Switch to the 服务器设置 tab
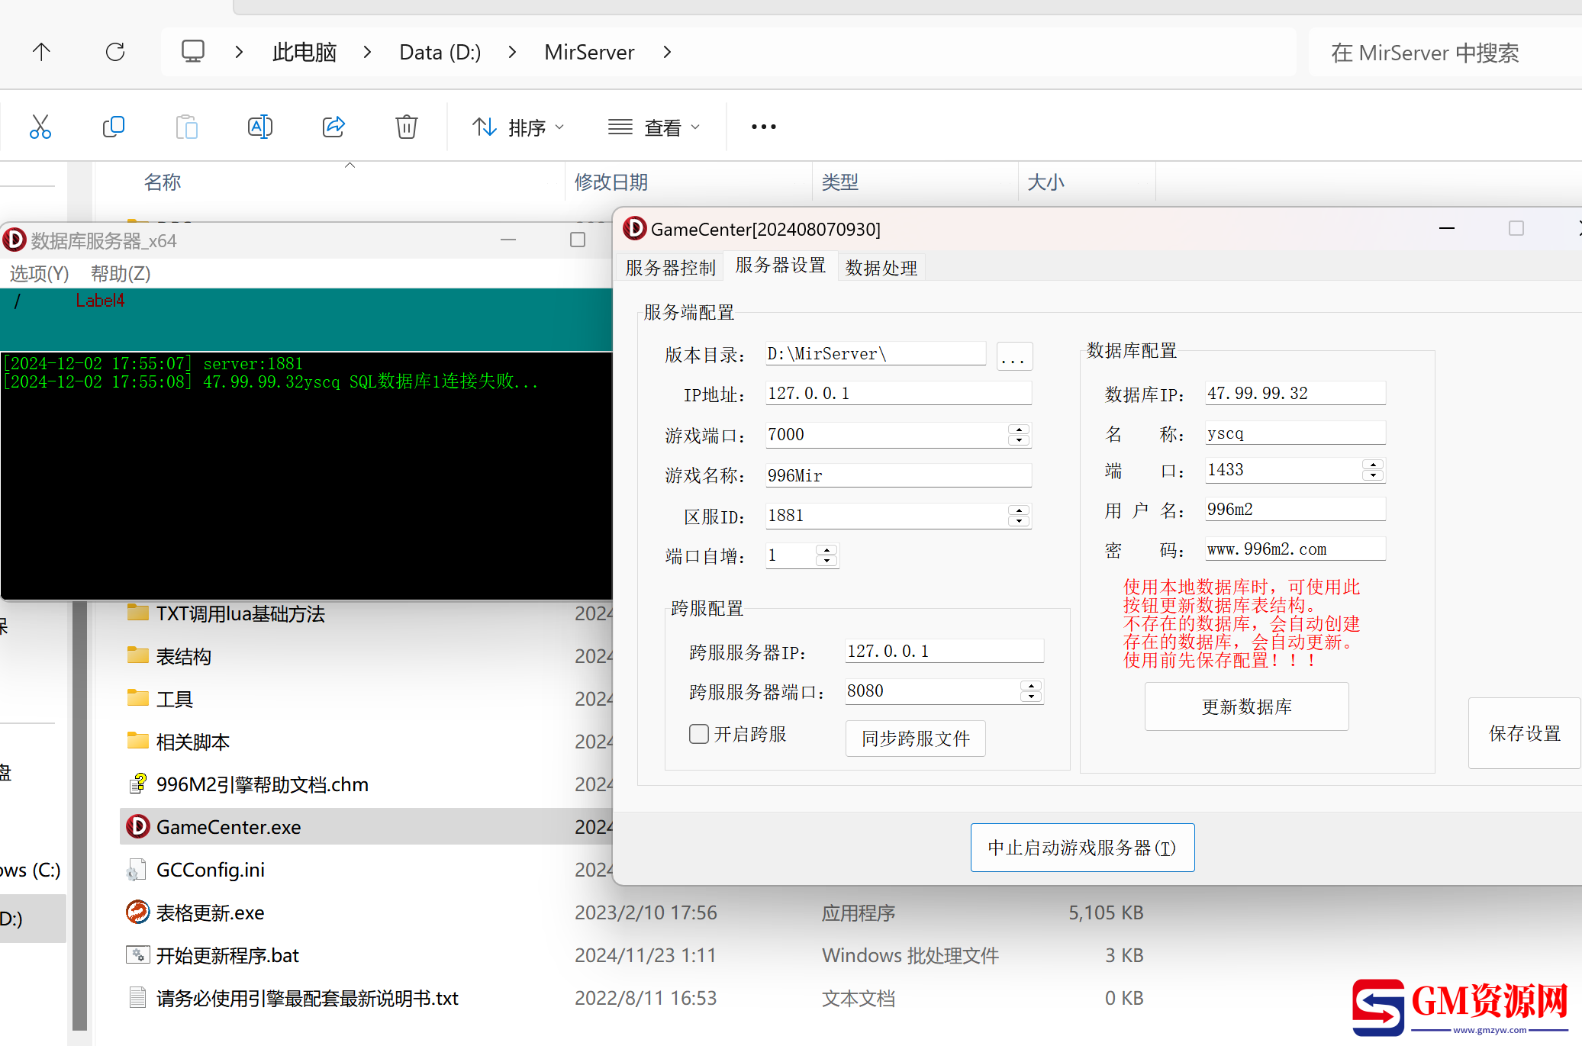Screen dimensions: 1582x1046 pos(780,266)
